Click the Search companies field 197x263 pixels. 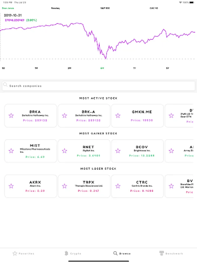point(98,86)
